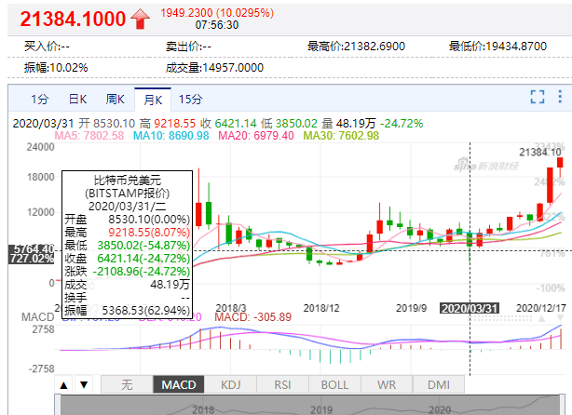
Task: Click tooltip 开盘 value 8530.10(0.00%)
Action: (149, 220)
